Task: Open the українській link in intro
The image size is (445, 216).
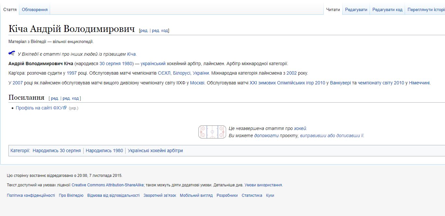Action: (153, 64)
